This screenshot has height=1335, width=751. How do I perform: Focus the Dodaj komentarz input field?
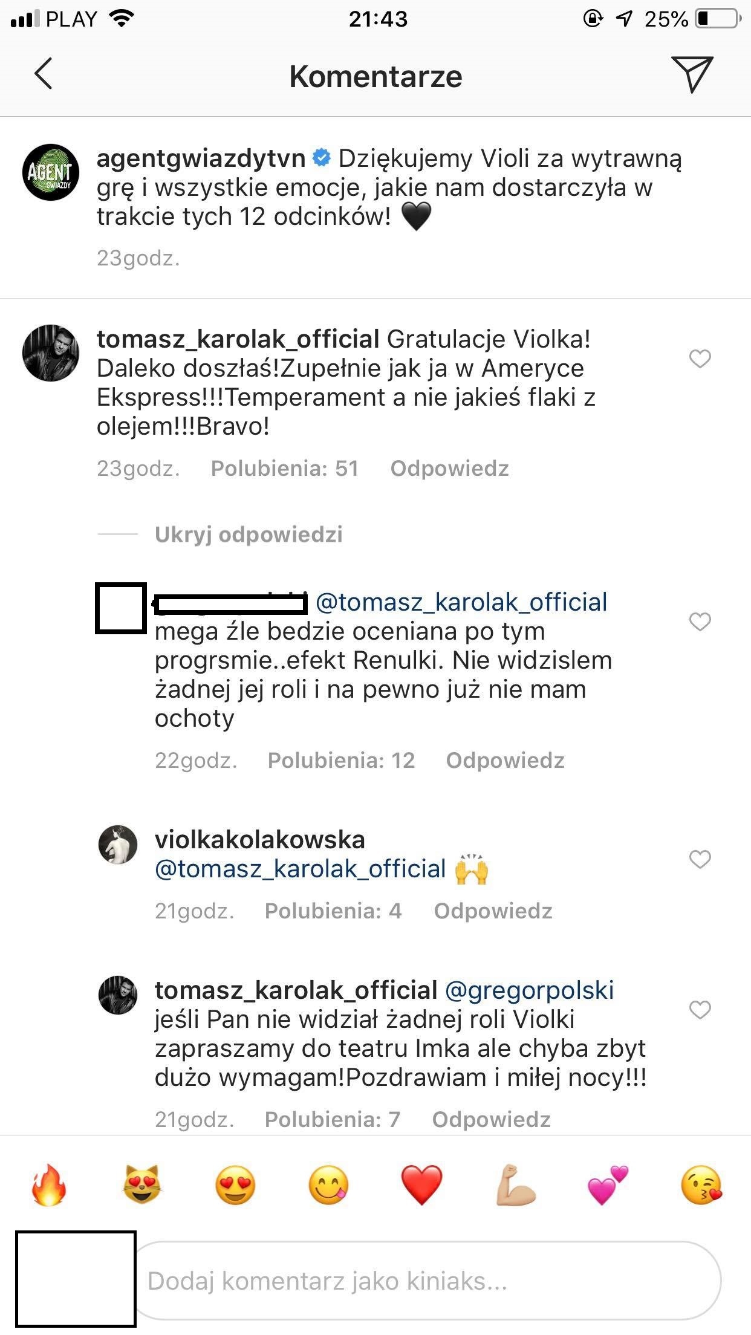[x=423, y=1281]
